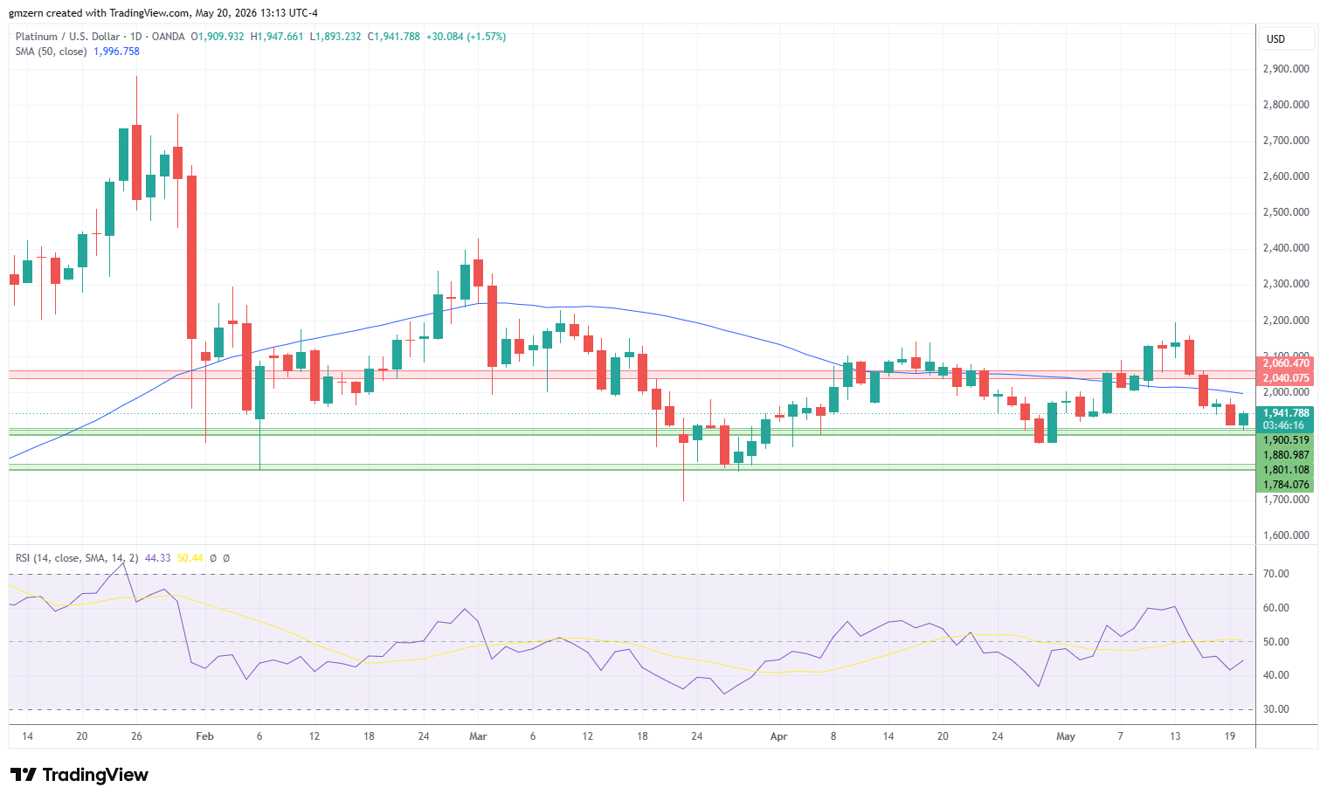Select the green level label 1,900.519

tap(1286, 440)
